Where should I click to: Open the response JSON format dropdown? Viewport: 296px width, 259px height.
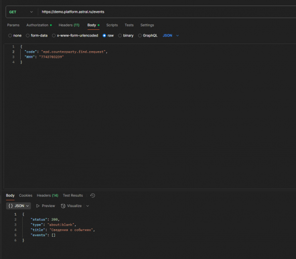click(19, 206)
